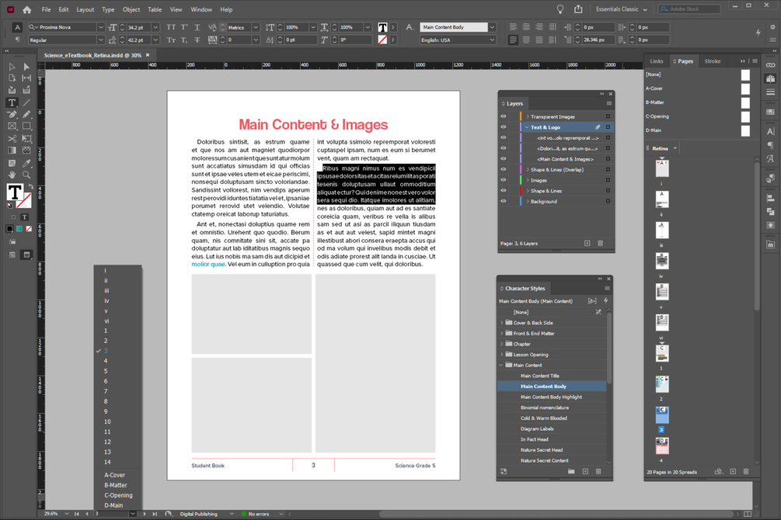Viewport: 781px width, 520px height.
Task: Choose the Page tool
Action: coord(12,78)
